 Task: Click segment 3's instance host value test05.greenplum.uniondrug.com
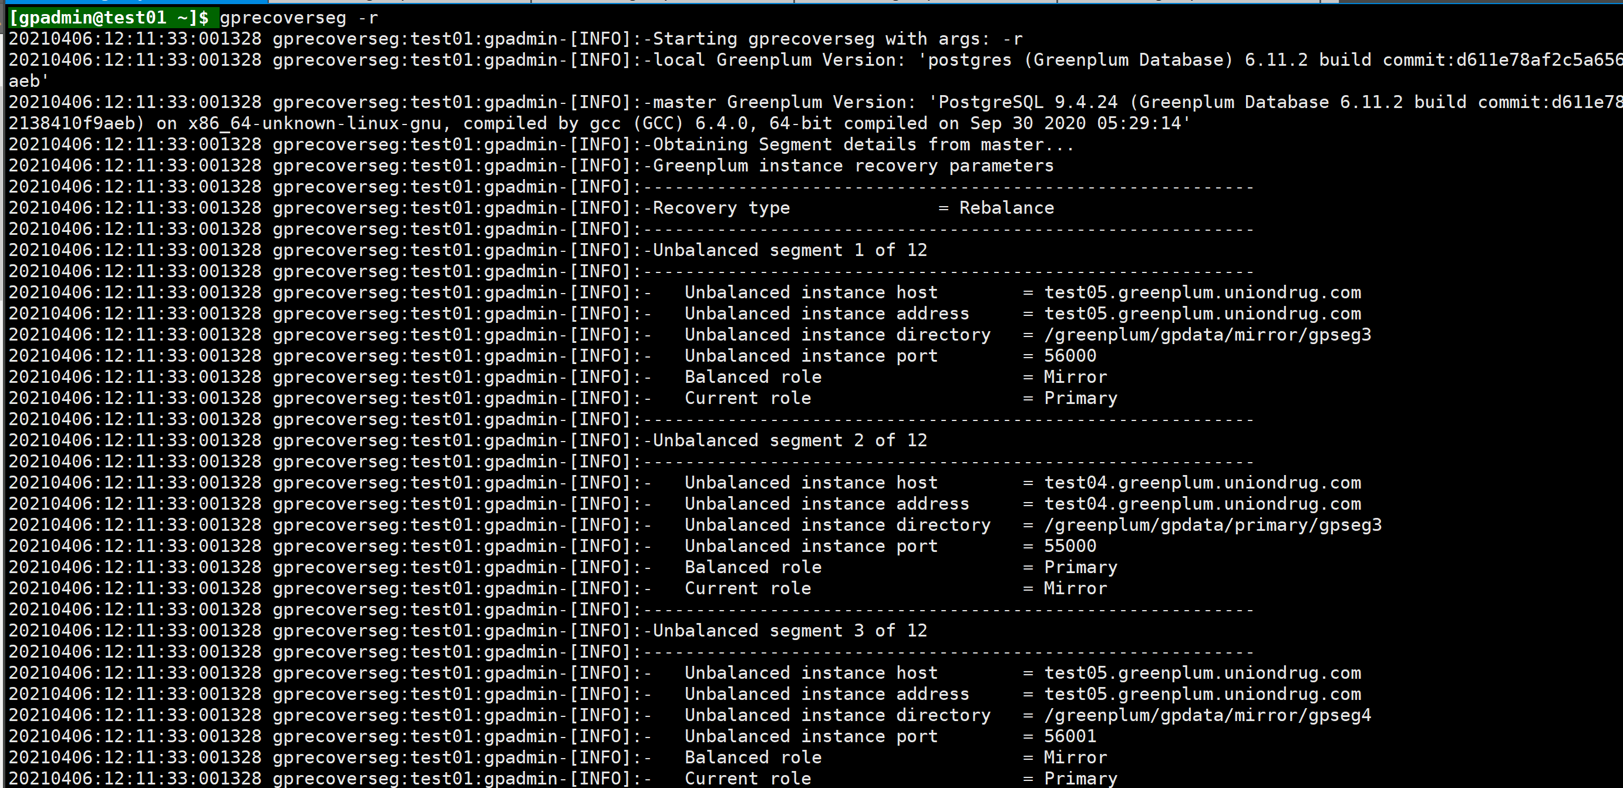click(1203, 673)
